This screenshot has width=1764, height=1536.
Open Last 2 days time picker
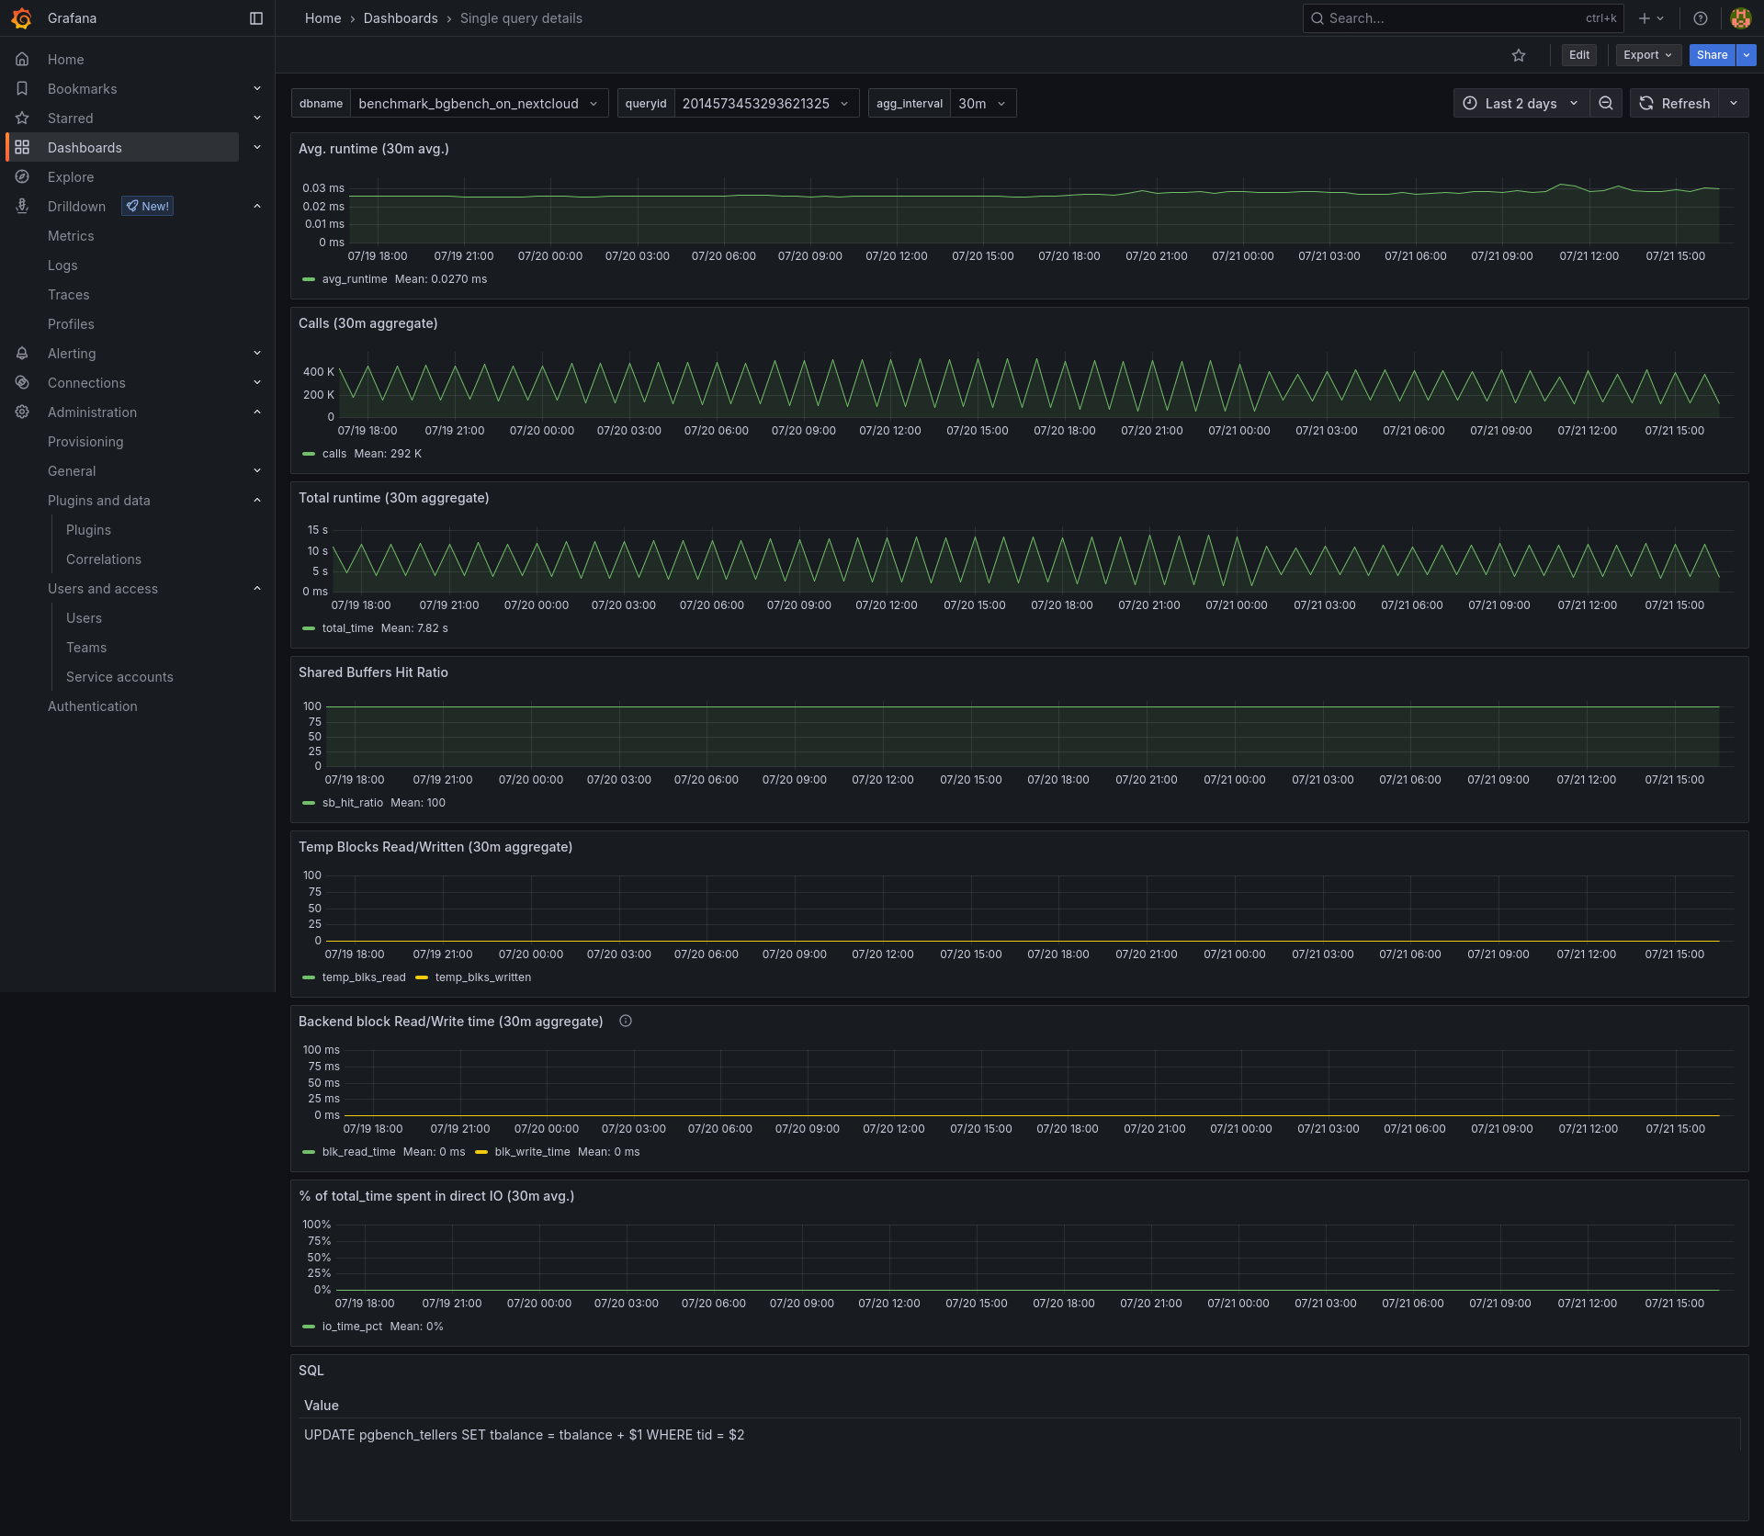point(1521,104)
